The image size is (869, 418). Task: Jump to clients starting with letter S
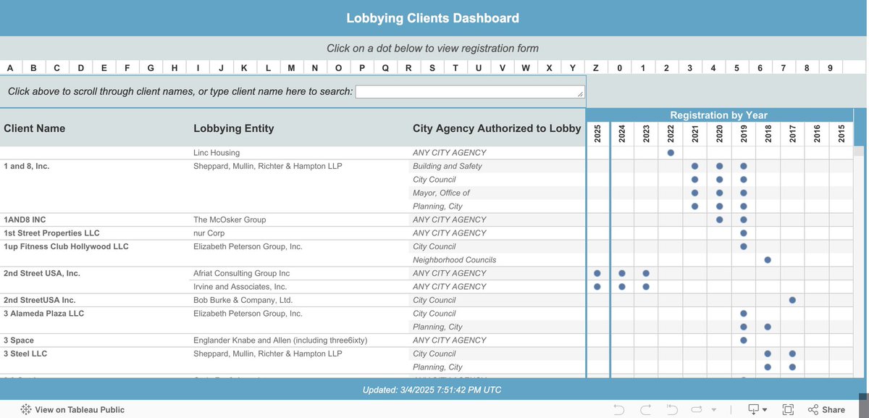point(432,68)
